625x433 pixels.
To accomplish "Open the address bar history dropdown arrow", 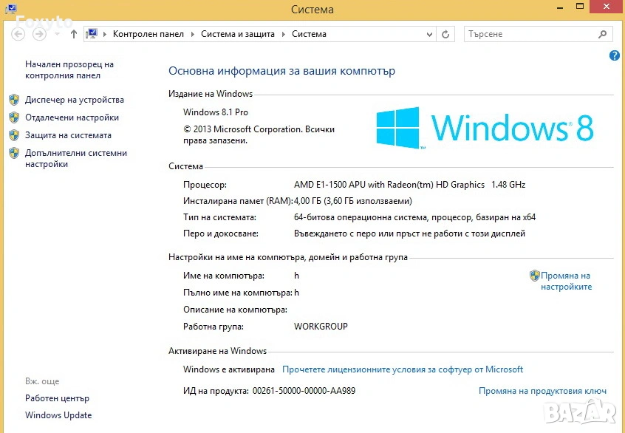I will 431,34.
